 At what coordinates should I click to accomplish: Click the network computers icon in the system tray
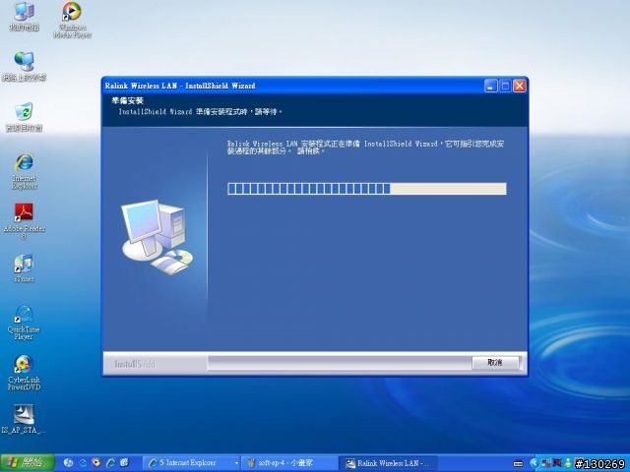click(x=546, y=463)
